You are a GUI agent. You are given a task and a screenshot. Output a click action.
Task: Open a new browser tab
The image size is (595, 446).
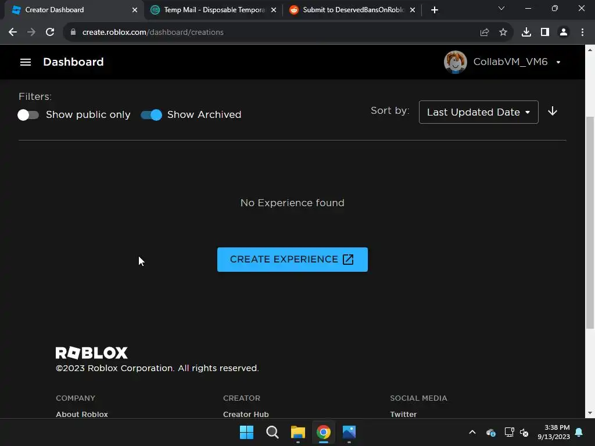coord(435,10)
